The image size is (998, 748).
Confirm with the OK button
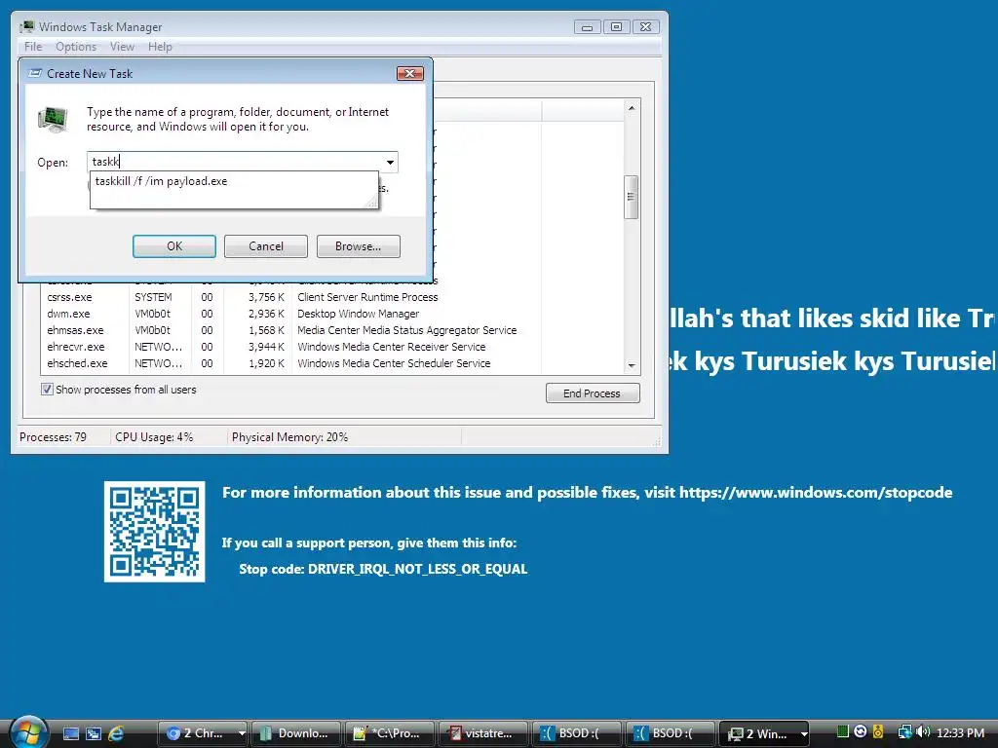[174, 246]
